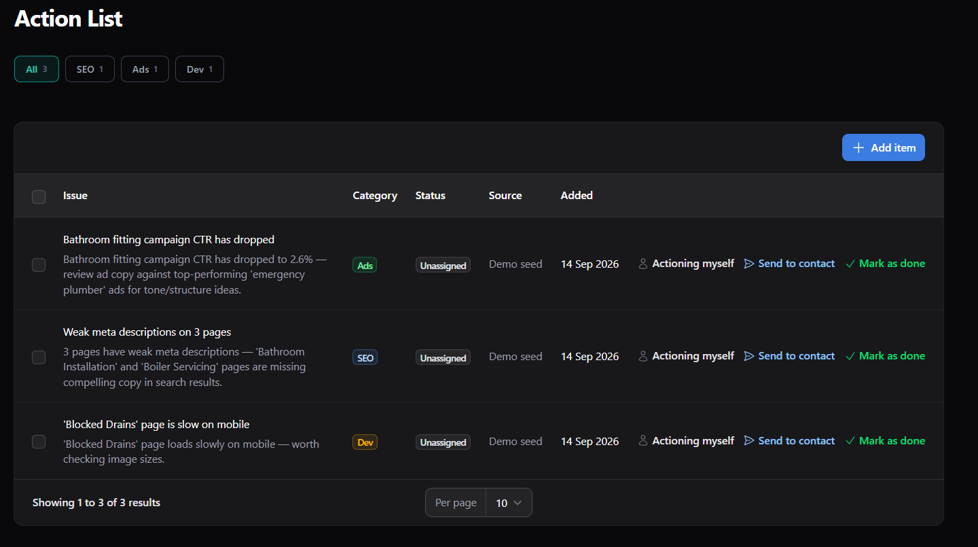The height and width of the screenshot is (547, 978).
Task: Click Unassigned status on Blocked Drains row
Action: click(x=443, y=442)
